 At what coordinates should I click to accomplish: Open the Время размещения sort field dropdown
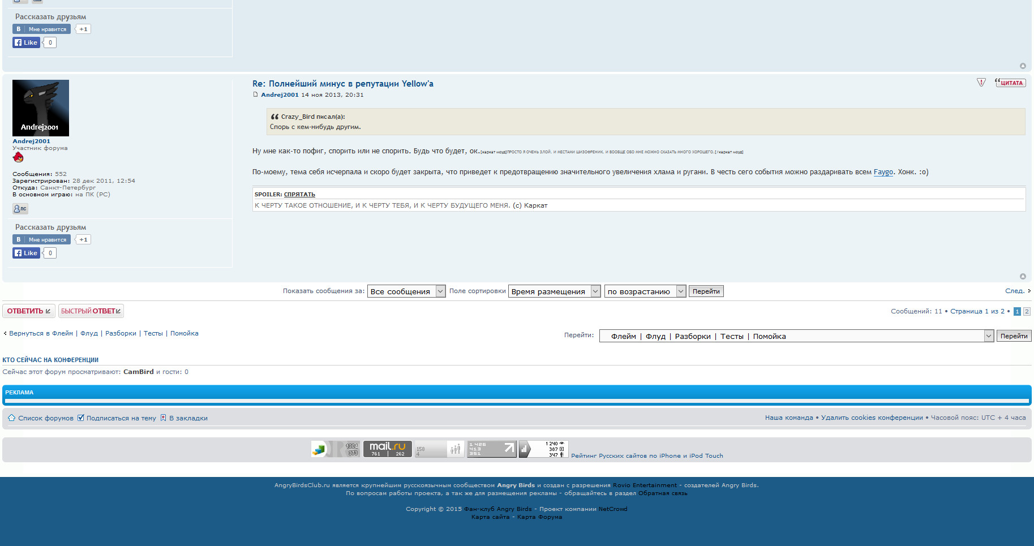pos(554,291)
